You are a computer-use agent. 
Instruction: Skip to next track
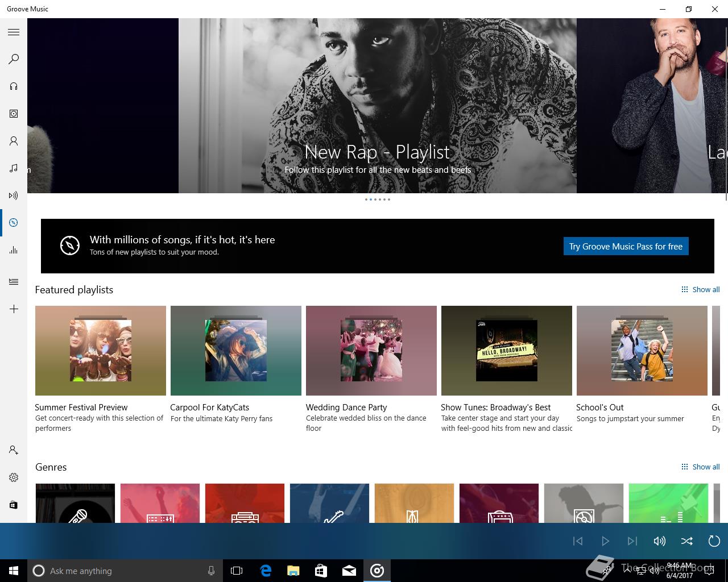pos(632,541)
